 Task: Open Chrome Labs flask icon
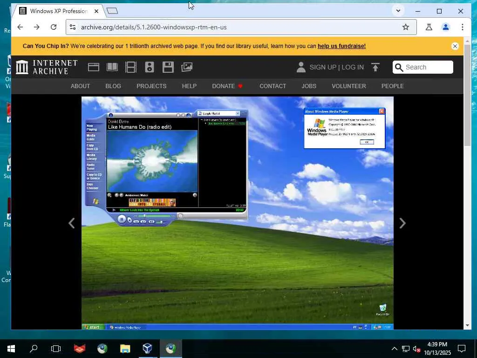pyautogui.click(x=429, y=27)
